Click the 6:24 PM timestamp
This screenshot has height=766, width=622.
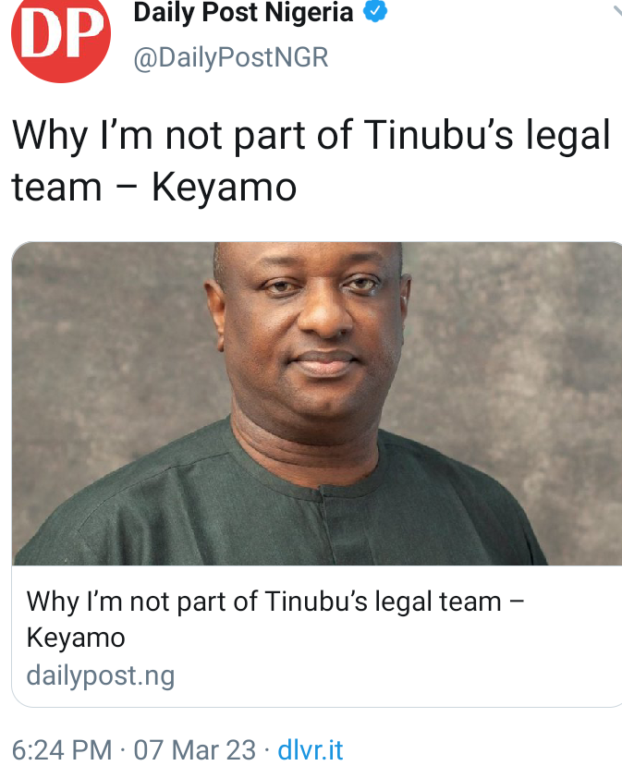tap(62, 750)
